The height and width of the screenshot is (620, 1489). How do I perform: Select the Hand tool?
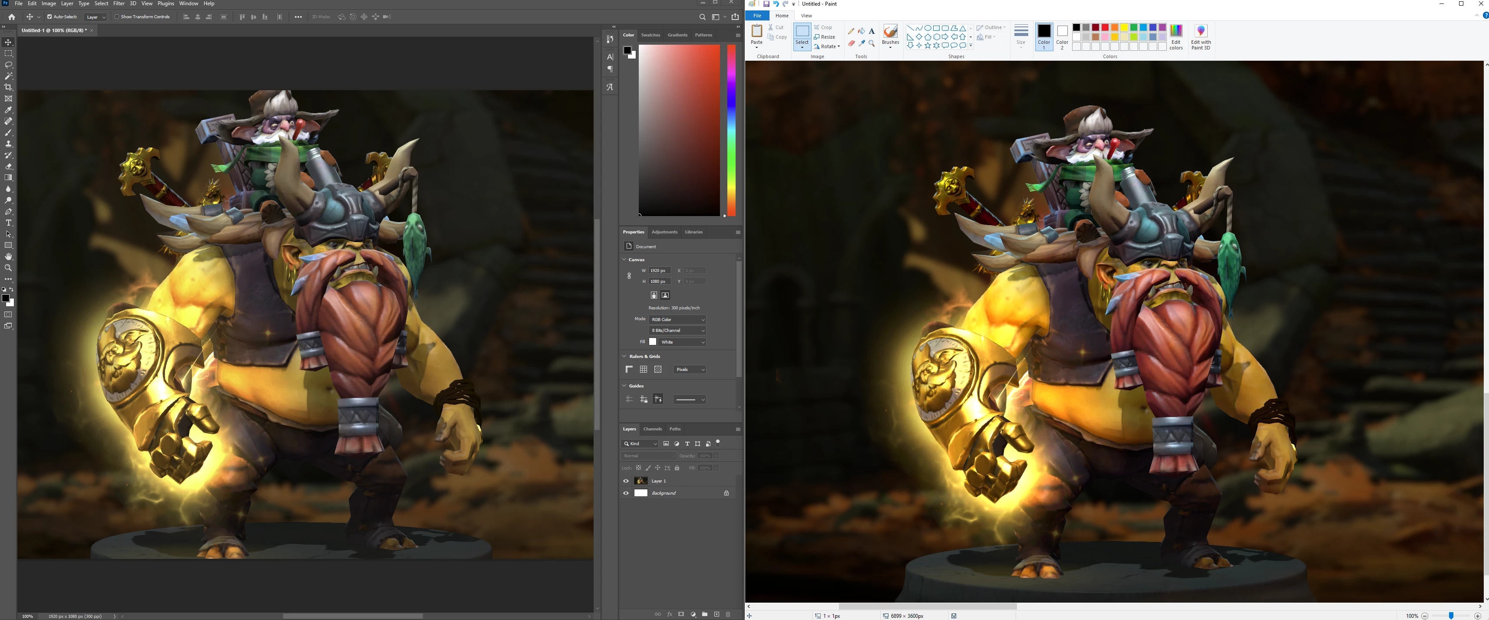coord(8,256)
